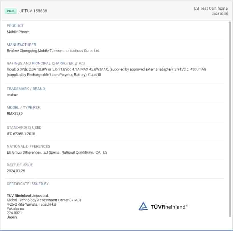The height and width of the screenshot is (231, 233).
Task: Select certificate number JPTUV-158688
Action: (33, 11)
